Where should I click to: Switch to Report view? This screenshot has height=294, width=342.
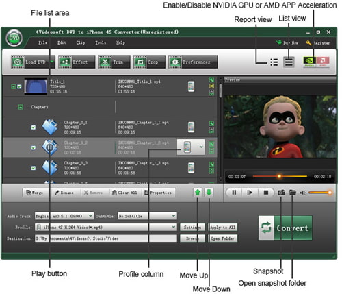tap(274, 62)
